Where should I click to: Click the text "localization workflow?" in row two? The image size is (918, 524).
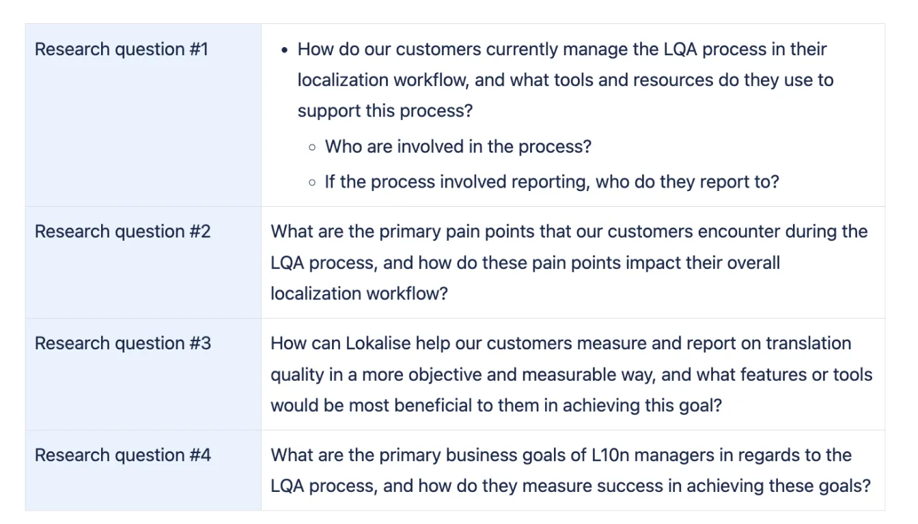click(x=359, y=293)
